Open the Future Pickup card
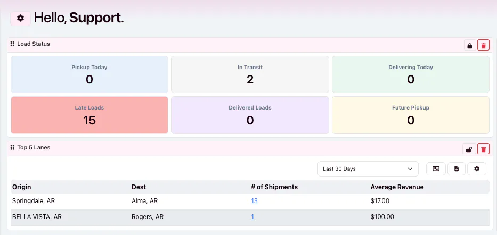 tap(411, 115)
